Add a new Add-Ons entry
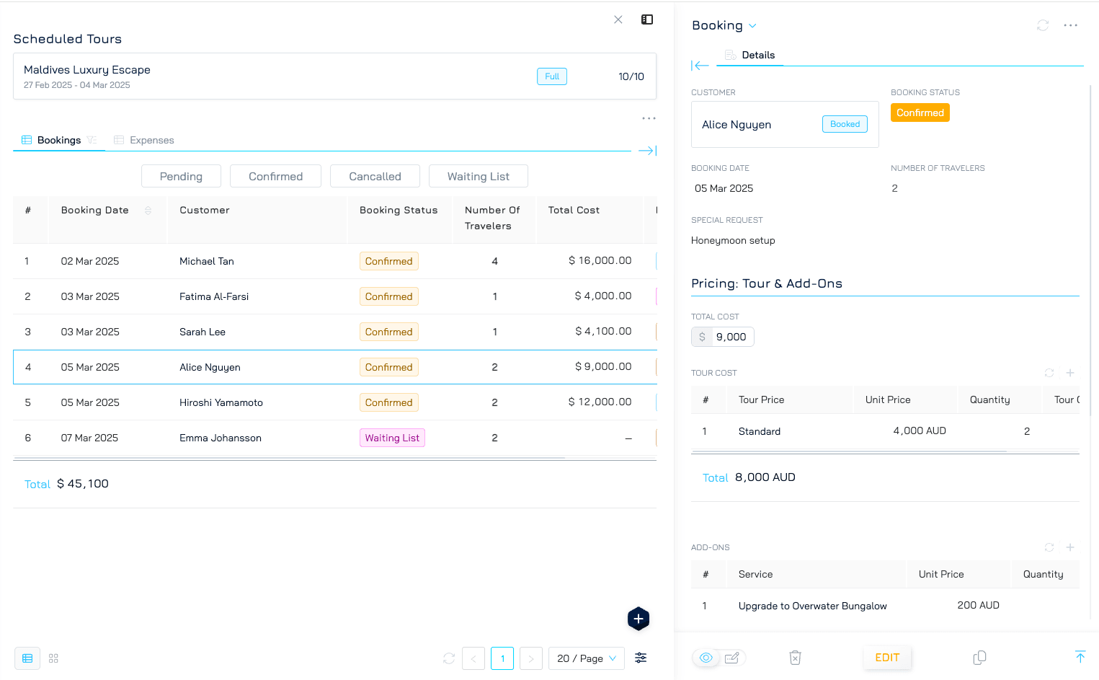The image size is (1099, 680). pyautogui.click(x=1070, y=547)
